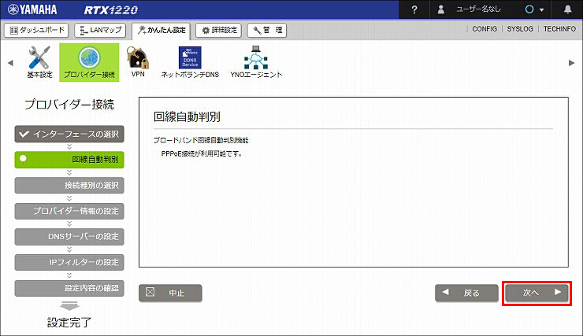Viewport: 583px width, 336px height.
Task: Select the インターフェースの選択 step
Action: 69,134
